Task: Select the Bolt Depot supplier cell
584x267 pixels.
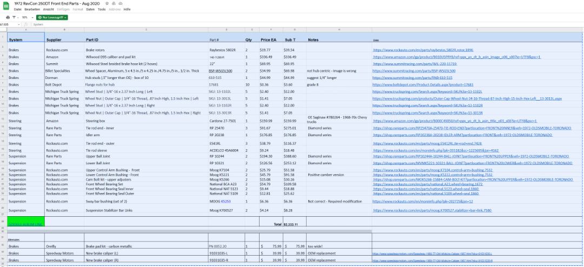Action: pyautogui.click(x=64, y=84)
